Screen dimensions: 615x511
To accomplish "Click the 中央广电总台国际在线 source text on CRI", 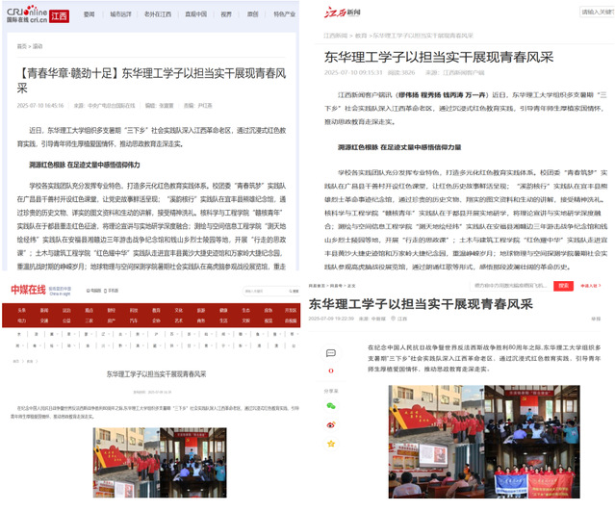I will [x=111, y=106].
